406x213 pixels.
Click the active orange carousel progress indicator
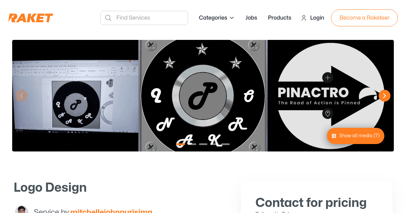pos(181,144)
